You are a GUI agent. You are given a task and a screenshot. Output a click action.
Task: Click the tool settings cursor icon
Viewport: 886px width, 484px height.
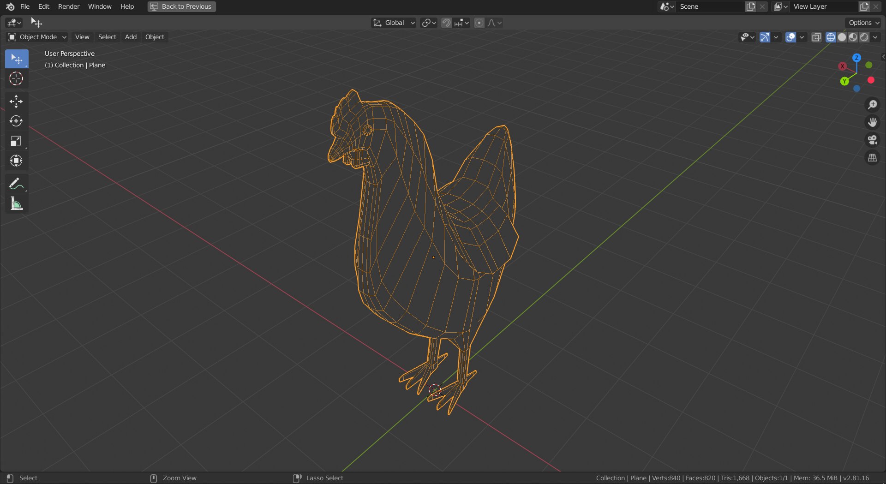pos(36,22)
